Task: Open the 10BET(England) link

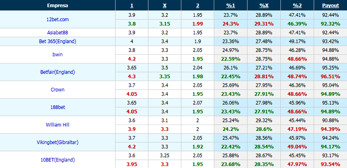Action: pos(57,160)
